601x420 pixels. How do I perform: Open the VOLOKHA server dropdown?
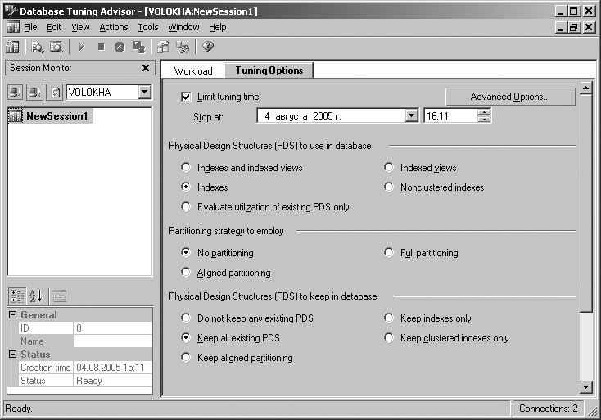click(x=145, y=93)
